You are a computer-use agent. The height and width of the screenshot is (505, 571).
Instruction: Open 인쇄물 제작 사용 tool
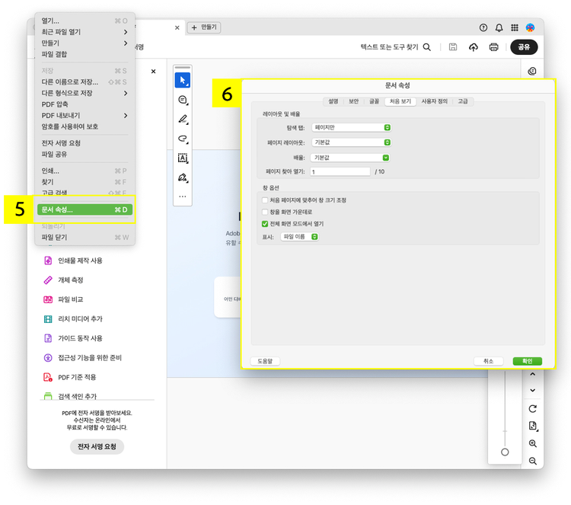tap(73, 260)
